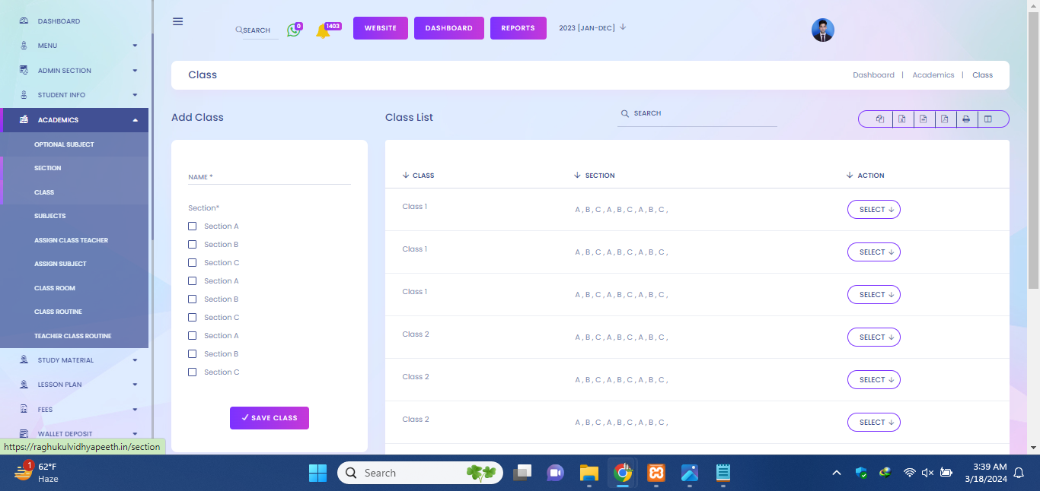Export the class list to Excel
Screen dimensions: 1040x491
(901, 119)
